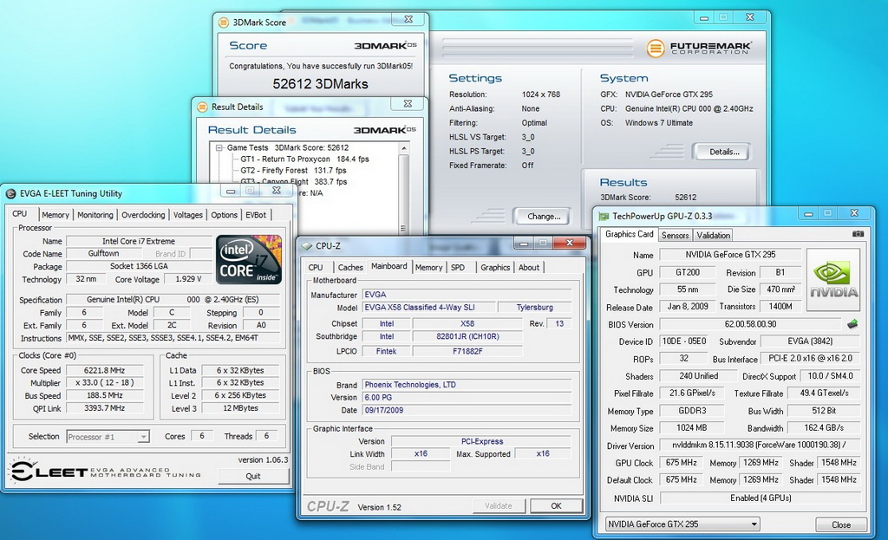Click the Core Speed value 6221.8 MHz
Screen dimensions: 888x540
click(104, 370)
